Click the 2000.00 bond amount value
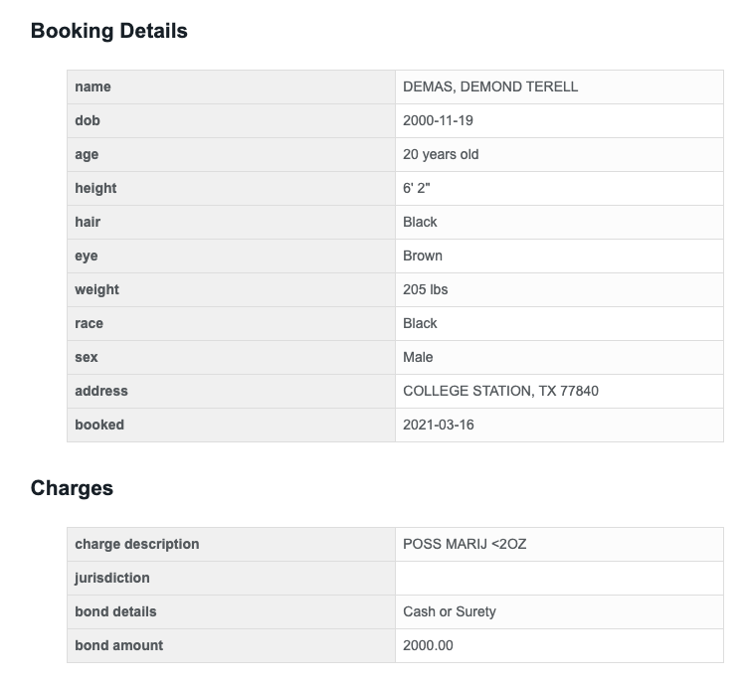The width and height of the screenshot is (748, 686). [x=428, y=645]
